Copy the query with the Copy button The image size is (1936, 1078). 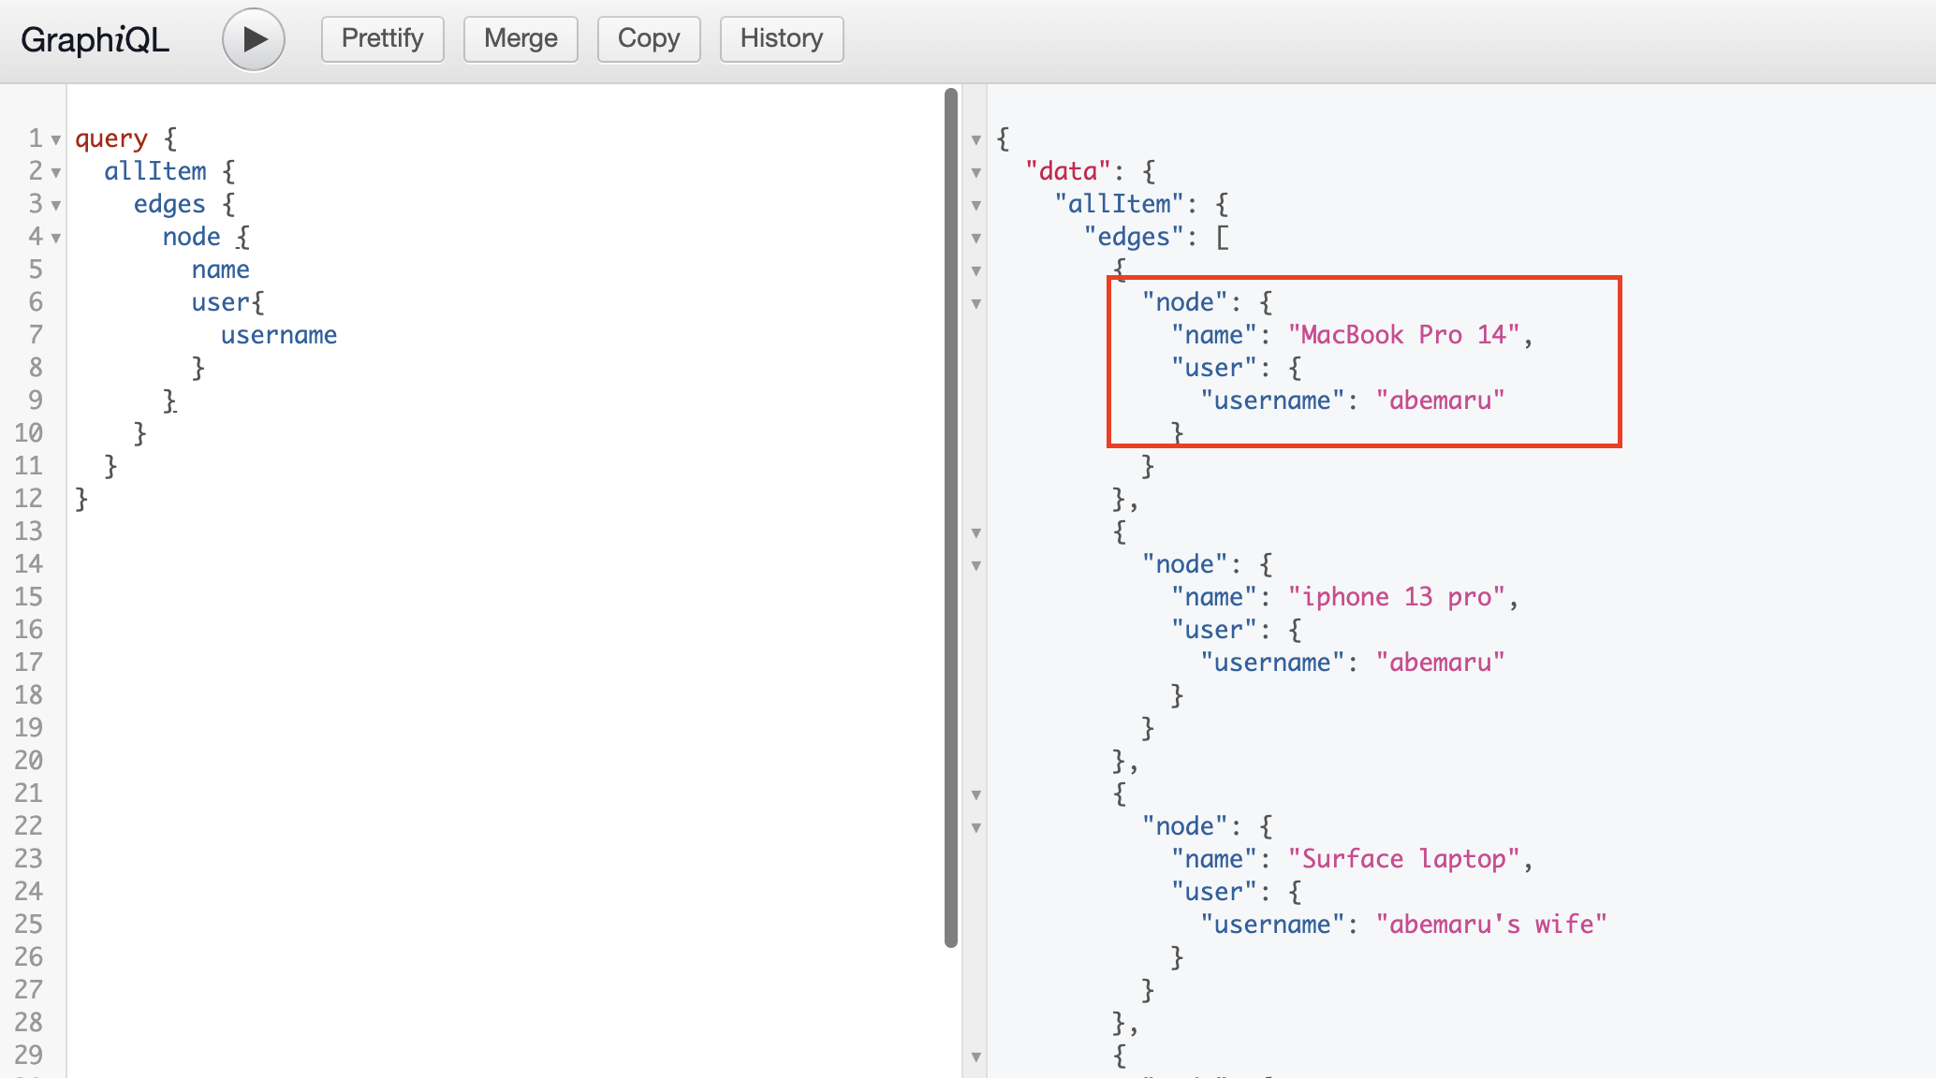coord(648,39)
